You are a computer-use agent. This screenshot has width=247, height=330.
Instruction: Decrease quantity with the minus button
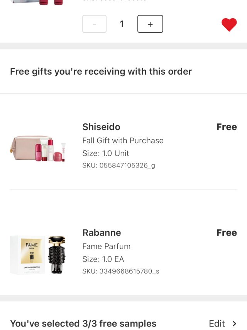pos(94,24)
